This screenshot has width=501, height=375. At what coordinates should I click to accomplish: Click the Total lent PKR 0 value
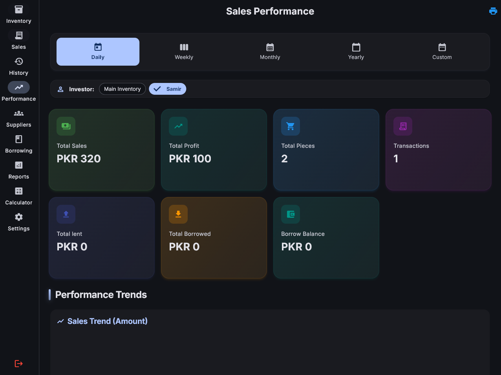[x=72, y=246]
